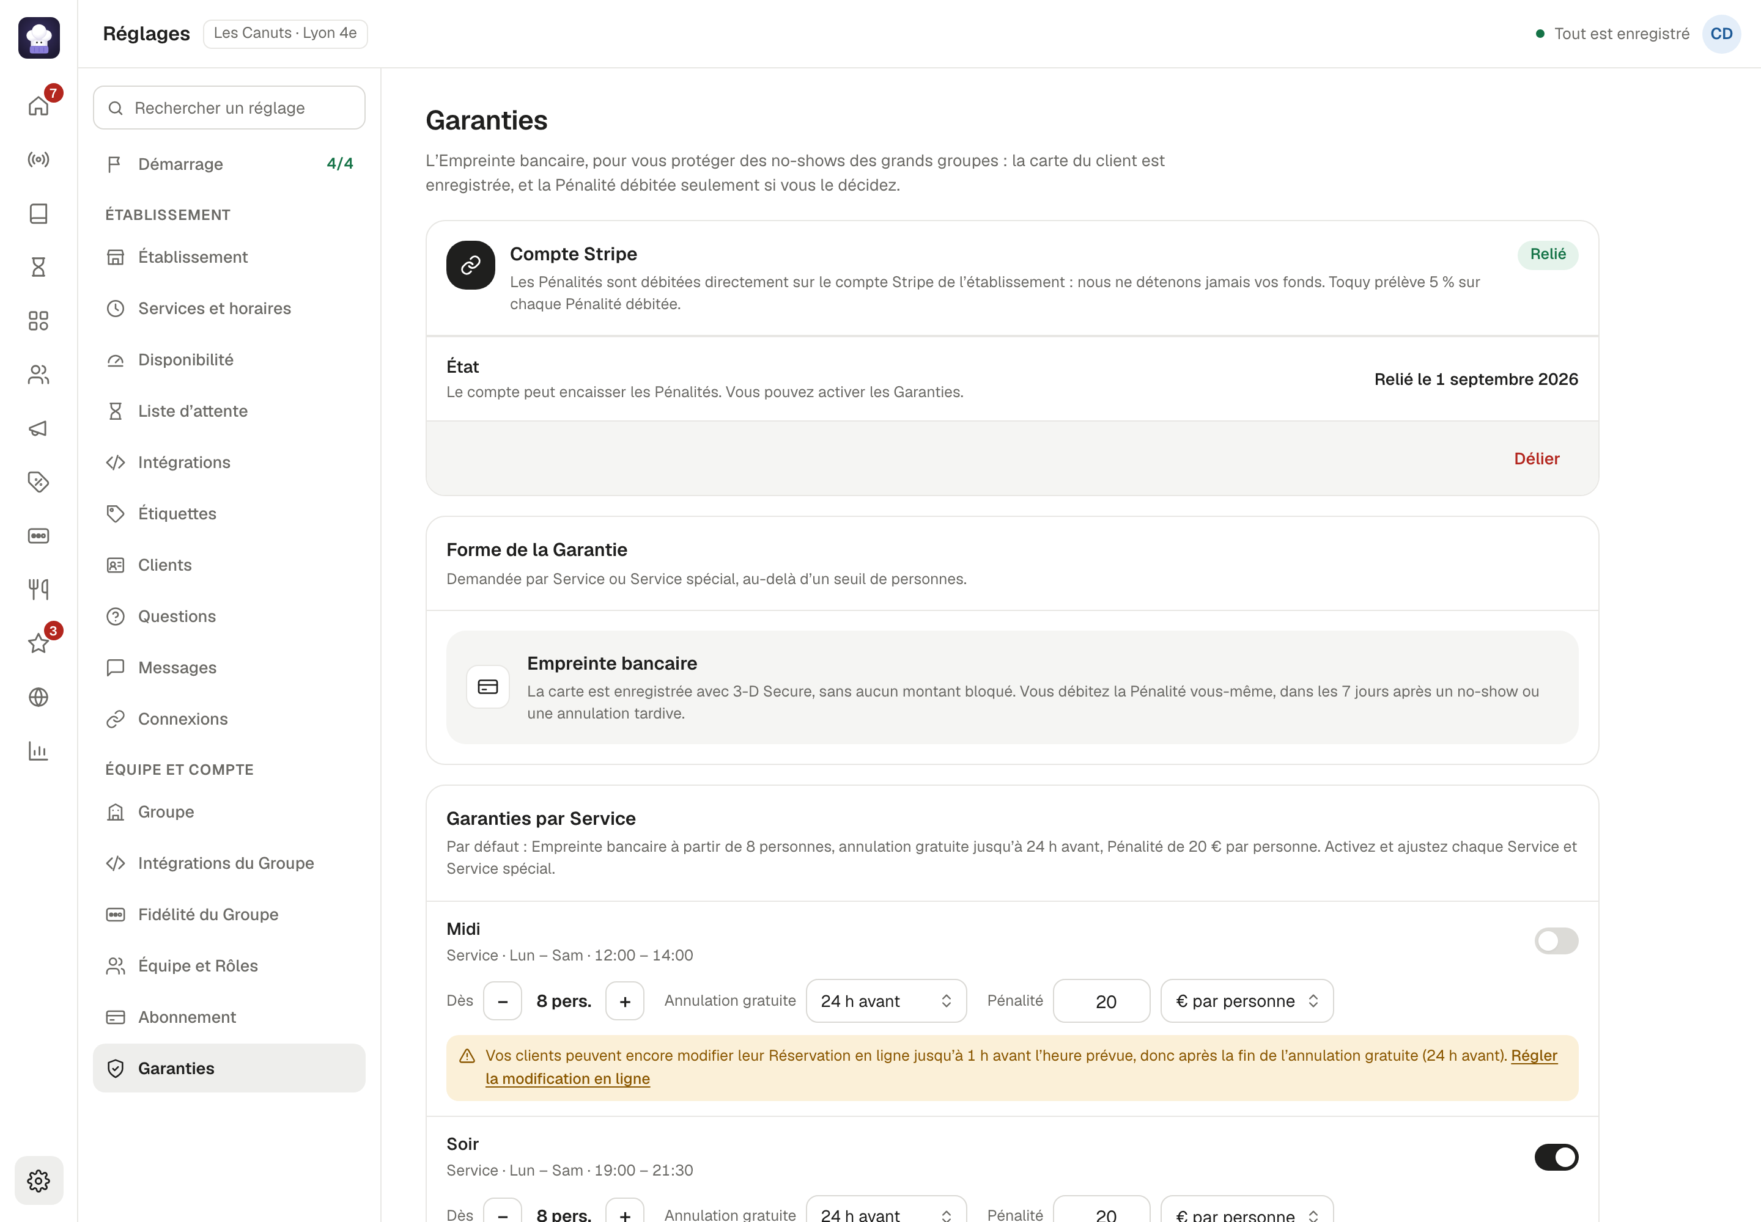Go to Disponibilité settings
The width and height of the screenshot is (1761, 1222).
pyautogui.click(x=229, y=360)
